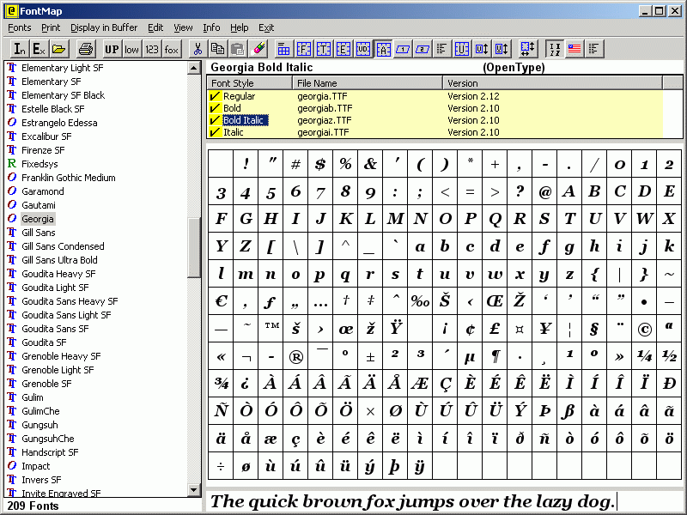Toggle the checkmark next to Bold style
Image resolution: width=687 pixels, height=515 pixels.
tap(215, 109)
